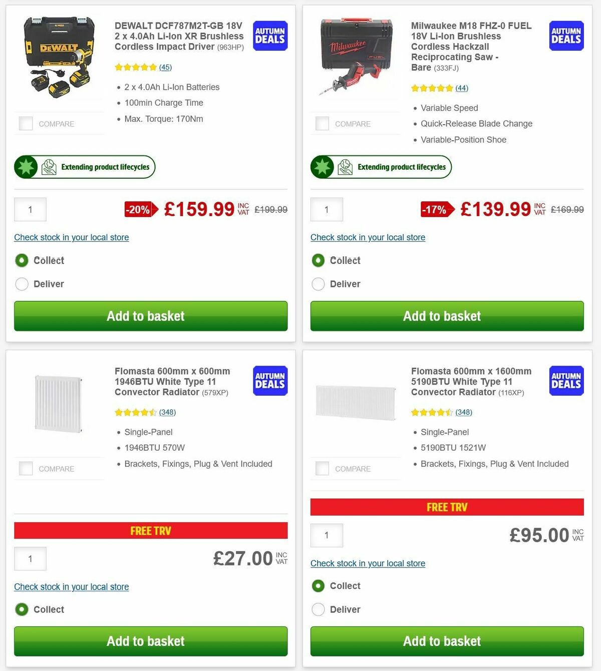The height and width of the screenshot is (671, 601).
Task: Tick COMPARE for the Flomasta 5190BTU radiator
Action: pos(322,468)
